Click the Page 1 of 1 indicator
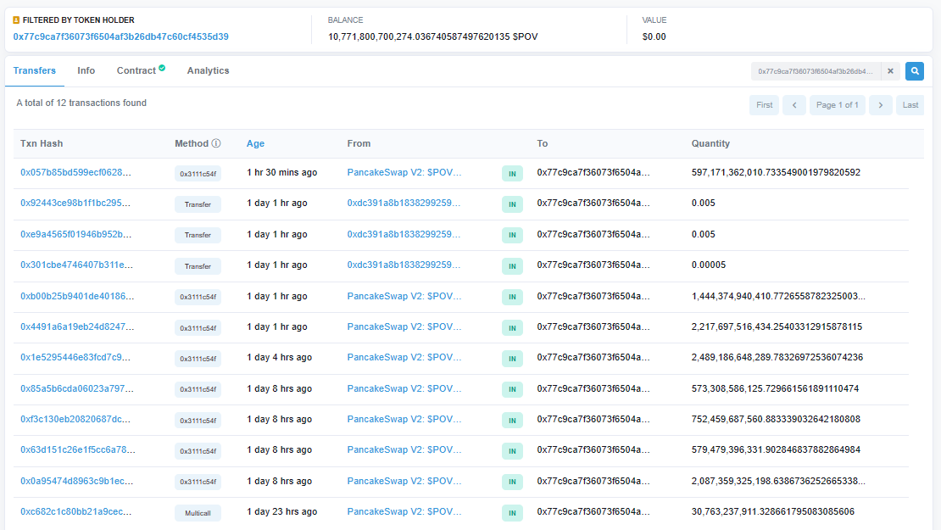The width and height of the screenshot is (941, 530). 838,104
